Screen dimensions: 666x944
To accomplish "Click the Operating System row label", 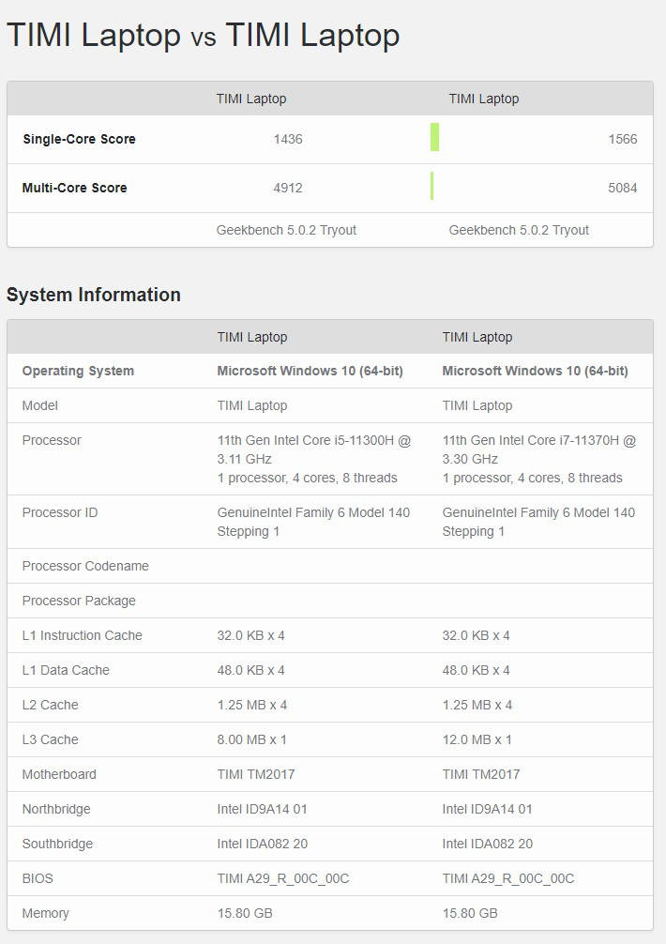I will pyautogui.click(x=78, y=371).
